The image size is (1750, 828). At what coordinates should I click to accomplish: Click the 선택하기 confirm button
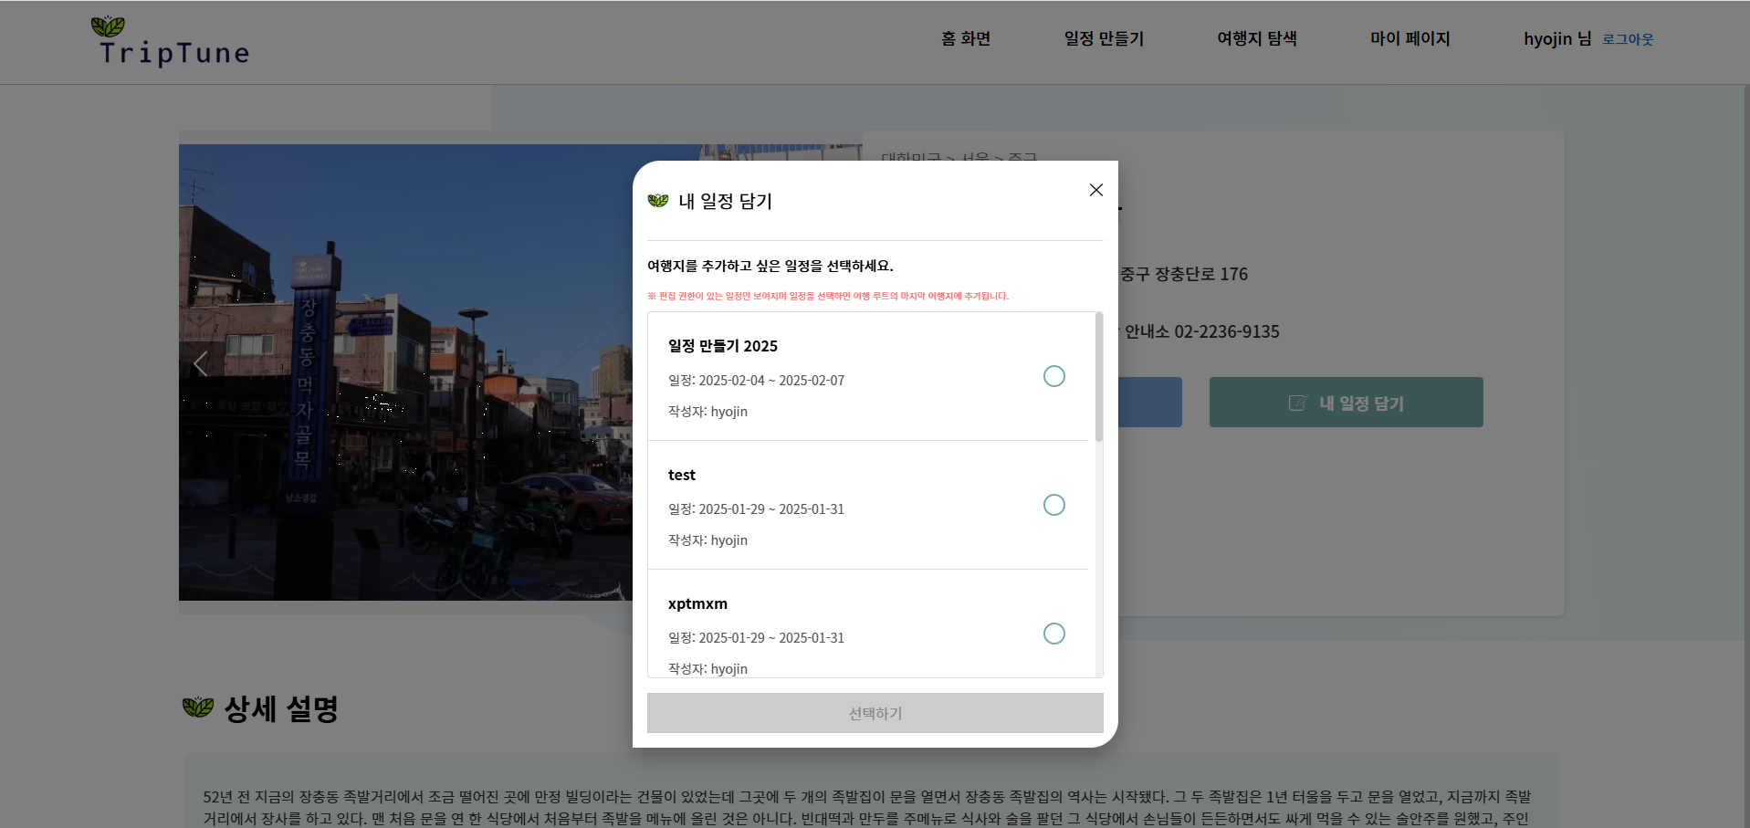875,713
